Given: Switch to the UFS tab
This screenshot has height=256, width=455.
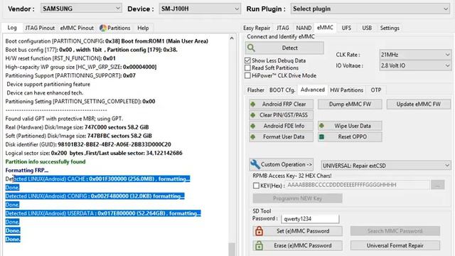Looking at the screenshot, I should [346, 28].
